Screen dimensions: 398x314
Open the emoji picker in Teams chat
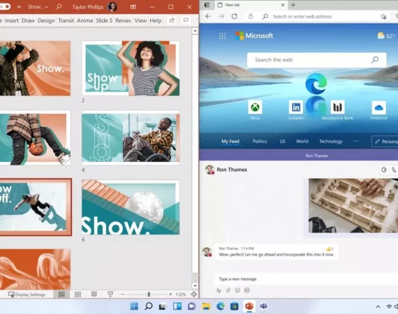point(237,290)
